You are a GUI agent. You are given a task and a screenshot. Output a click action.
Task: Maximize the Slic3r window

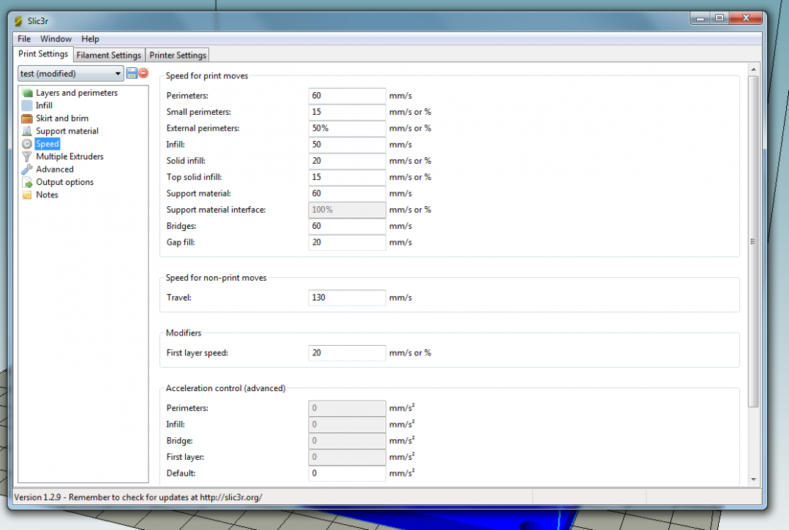pos(720,18)
